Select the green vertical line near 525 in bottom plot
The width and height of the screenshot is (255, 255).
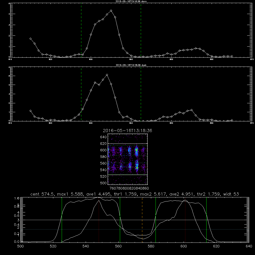coord(62,220)
